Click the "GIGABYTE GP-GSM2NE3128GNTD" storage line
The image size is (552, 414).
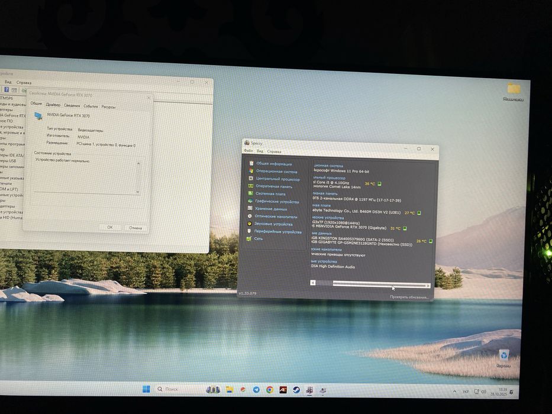(x=361, y=244)
